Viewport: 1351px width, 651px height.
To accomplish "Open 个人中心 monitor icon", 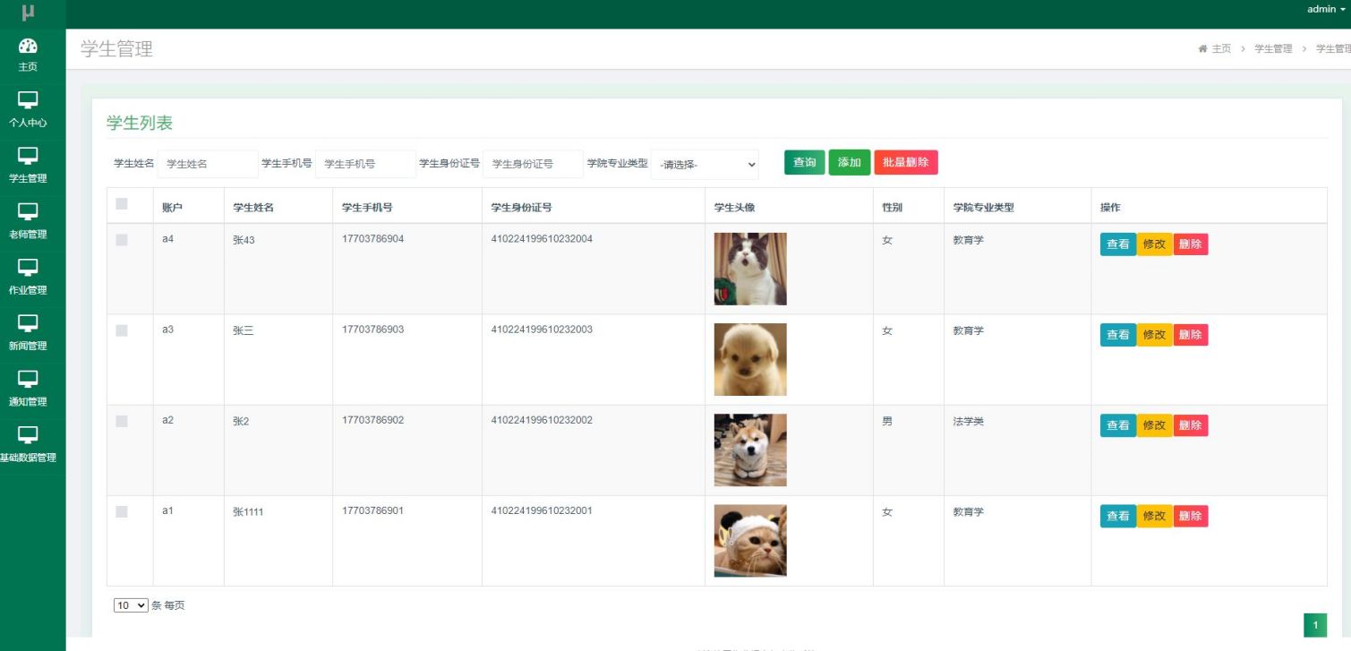I will pyautogui.click(x=28, y=100).
